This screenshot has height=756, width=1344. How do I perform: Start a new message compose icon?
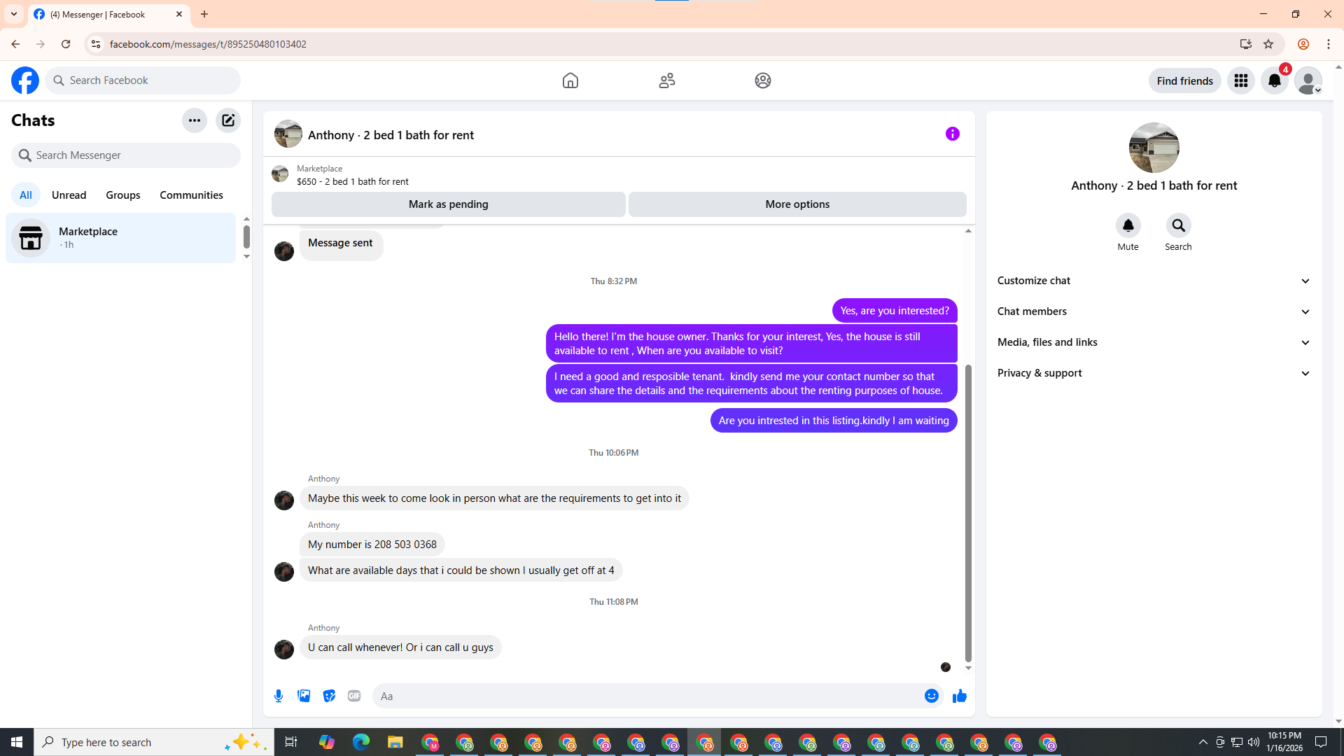(228, 120)
